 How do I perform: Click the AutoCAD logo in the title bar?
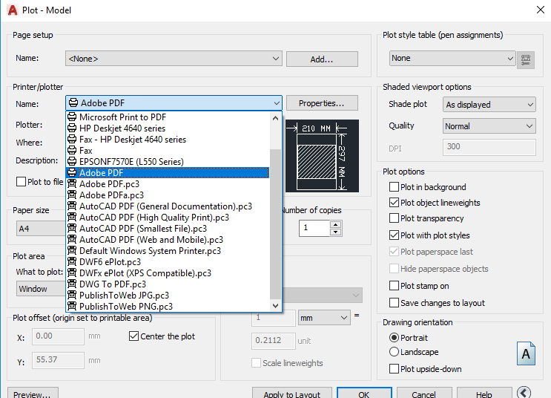tap(13, 10)
